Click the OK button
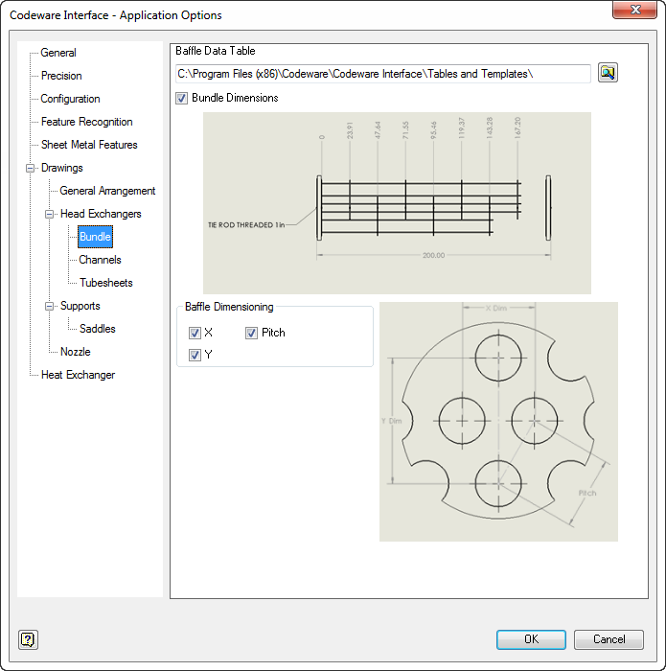The width and height of the screenshot is (666, 671). point(531,639)
